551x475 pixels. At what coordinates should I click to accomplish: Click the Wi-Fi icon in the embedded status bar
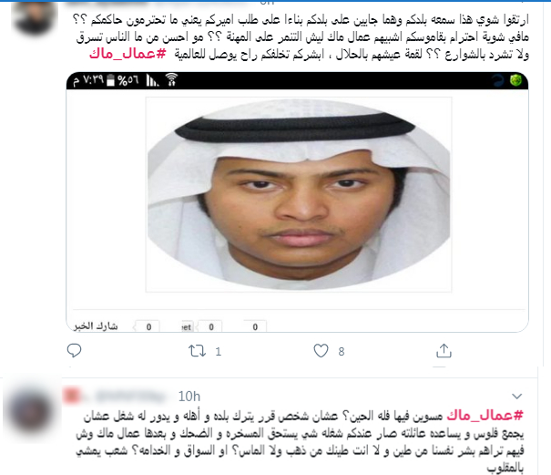171,80
